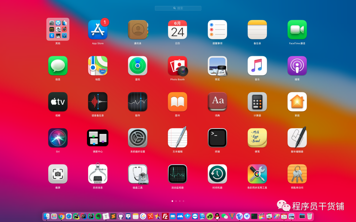This screenshot has height=222, width=356.
Task: Open the Notes (备忘录) app in Launchpad
Action: point(257,30)
